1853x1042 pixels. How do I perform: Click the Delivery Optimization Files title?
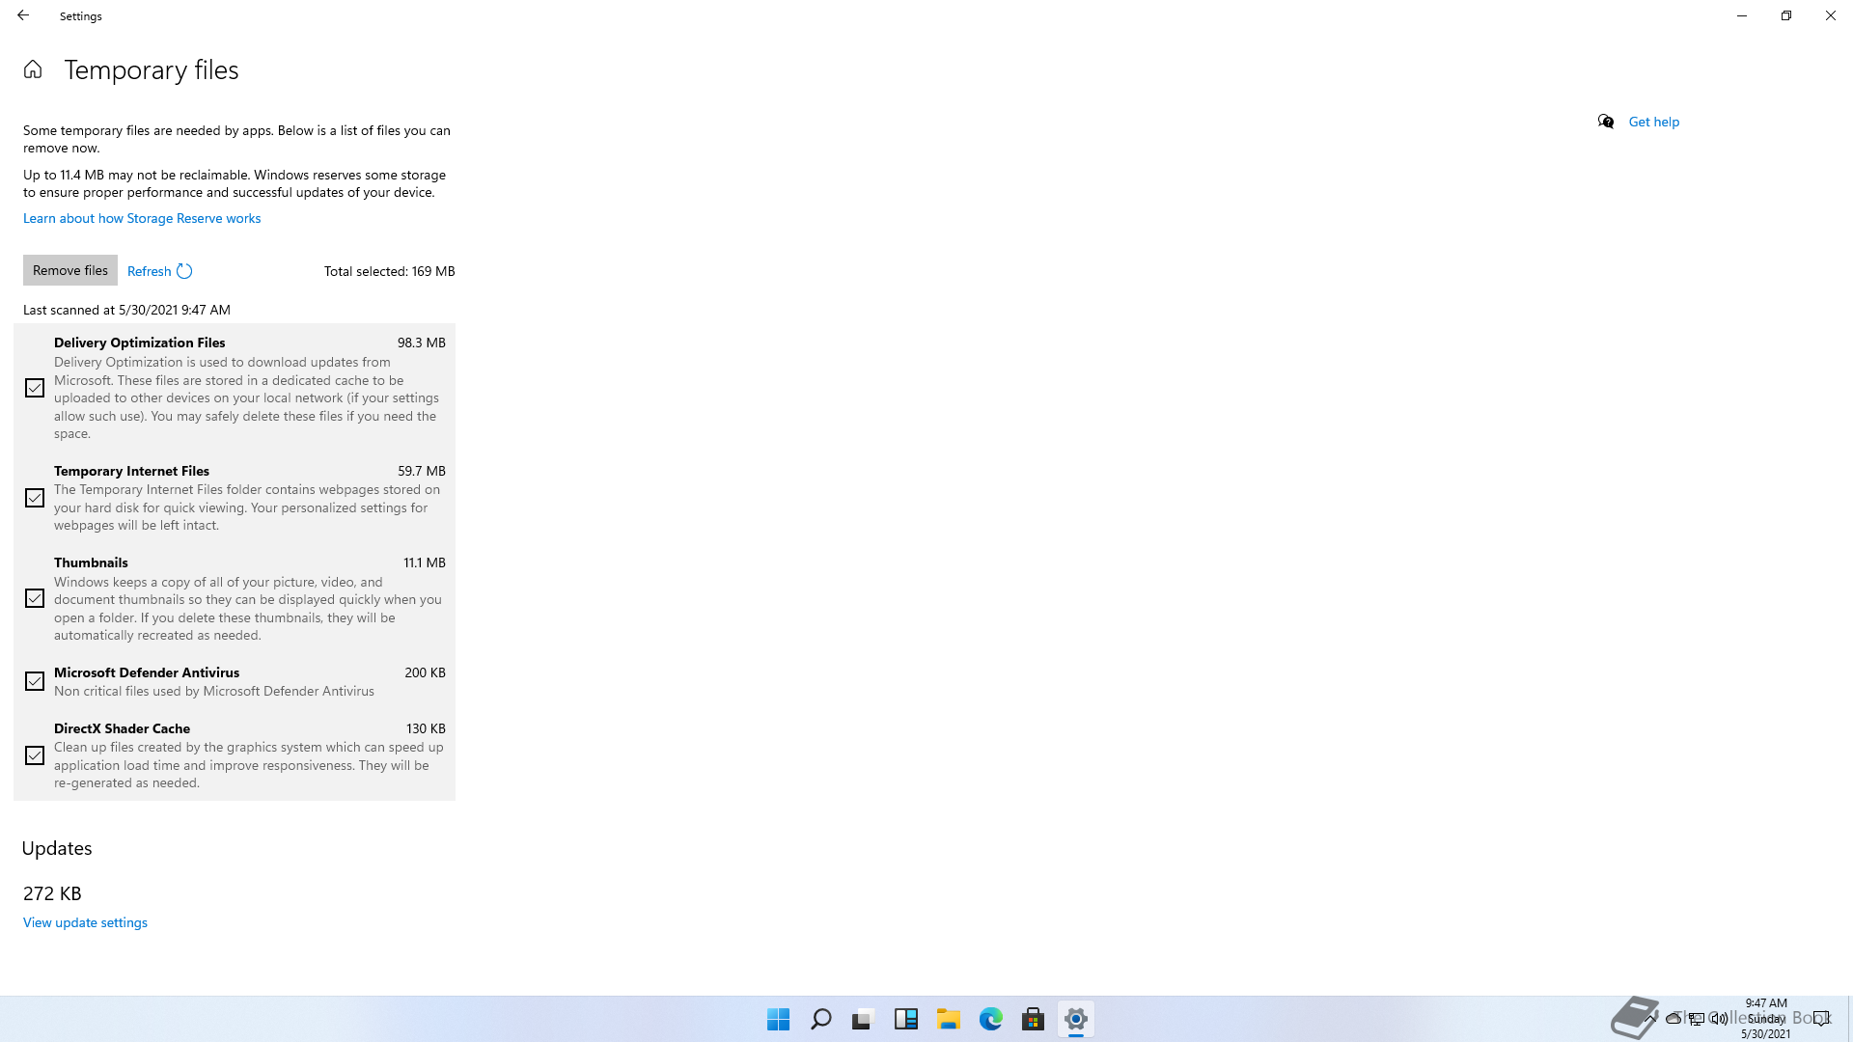(x=140, y=343)
